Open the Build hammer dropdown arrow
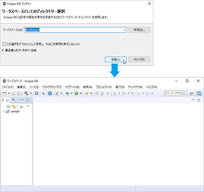204x192 pixels. (31, 93)
